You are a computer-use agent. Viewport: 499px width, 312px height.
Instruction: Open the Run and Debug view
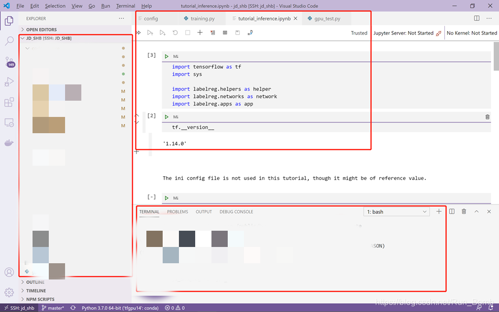(x=9, y=82)
